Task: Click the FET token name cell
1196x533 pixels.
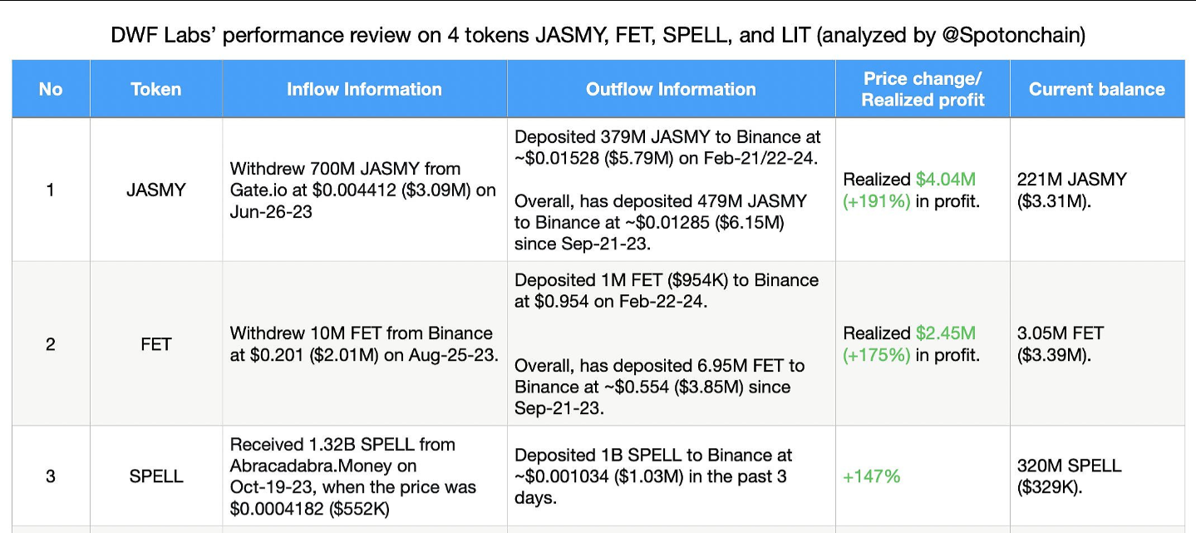Action: point(156,343)
